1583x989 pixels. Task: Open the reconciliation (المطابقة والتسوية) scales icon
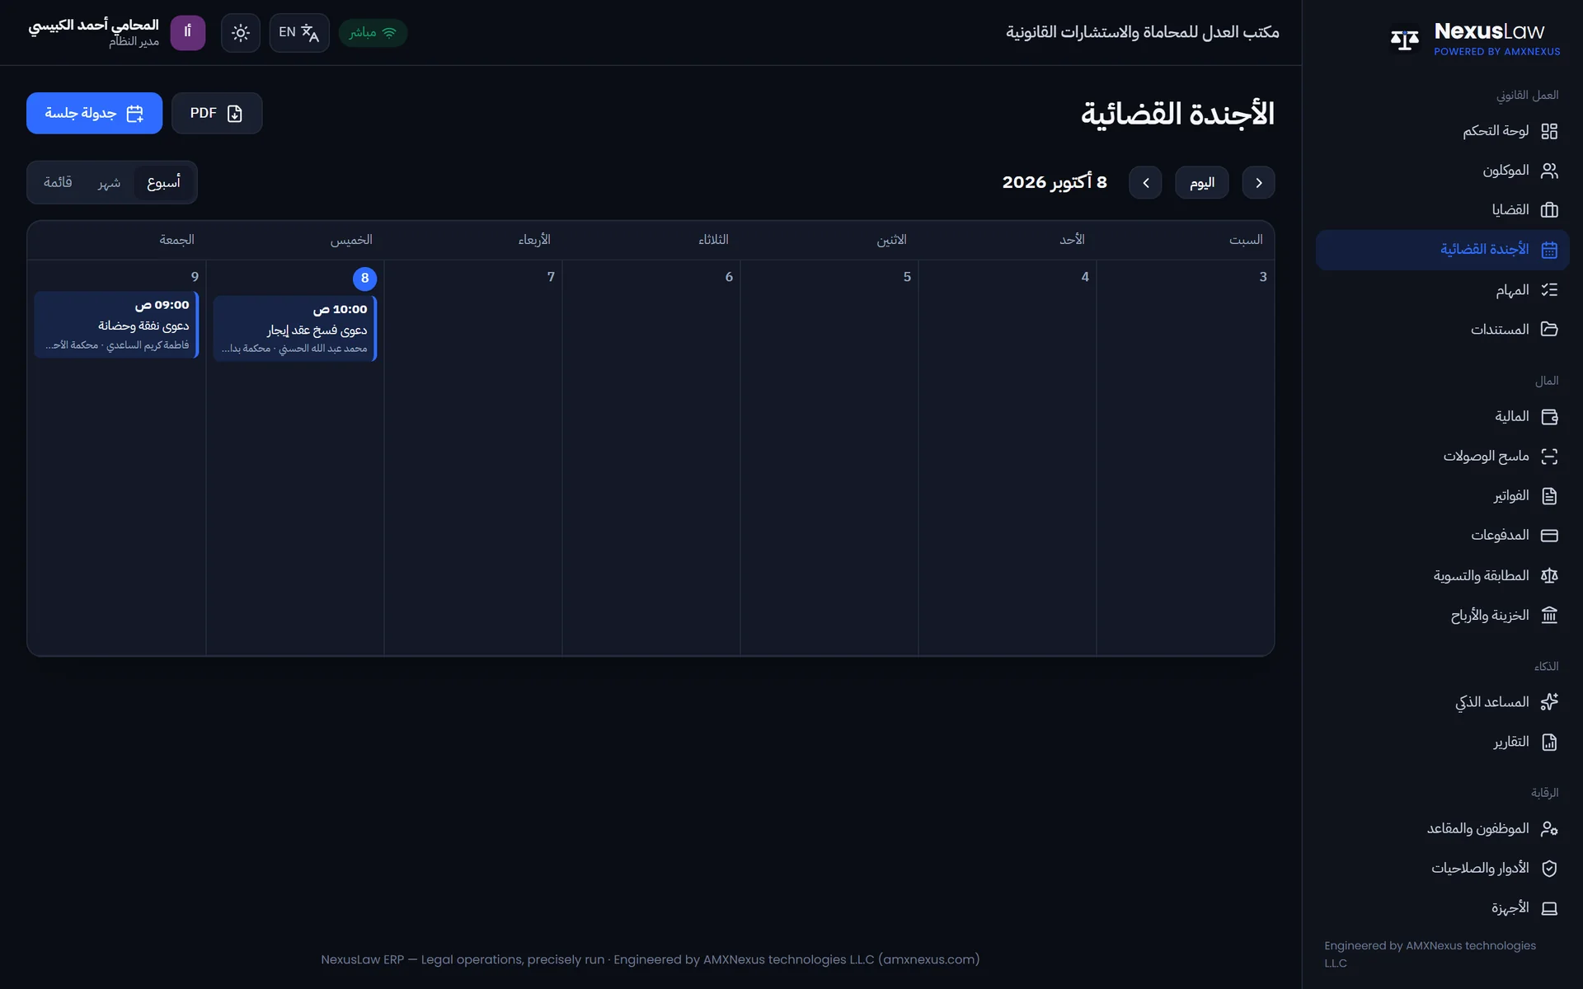tap(1549, 575)
